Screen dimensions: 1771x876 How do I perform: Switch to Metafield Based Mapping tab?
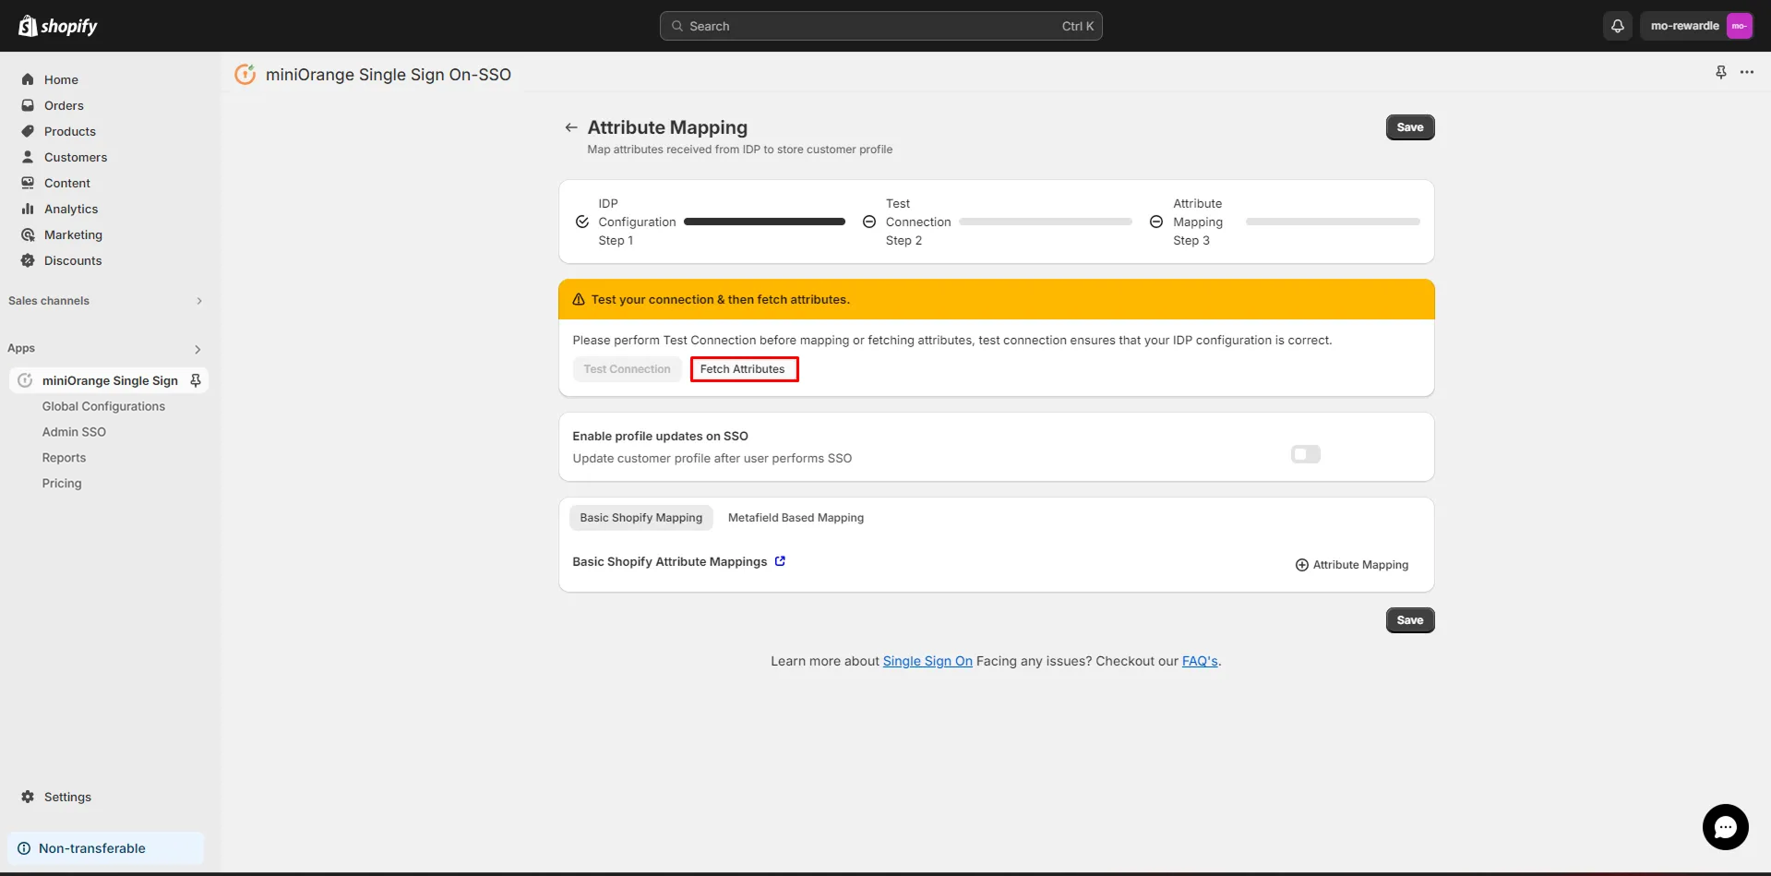click(x=795, y=517)
